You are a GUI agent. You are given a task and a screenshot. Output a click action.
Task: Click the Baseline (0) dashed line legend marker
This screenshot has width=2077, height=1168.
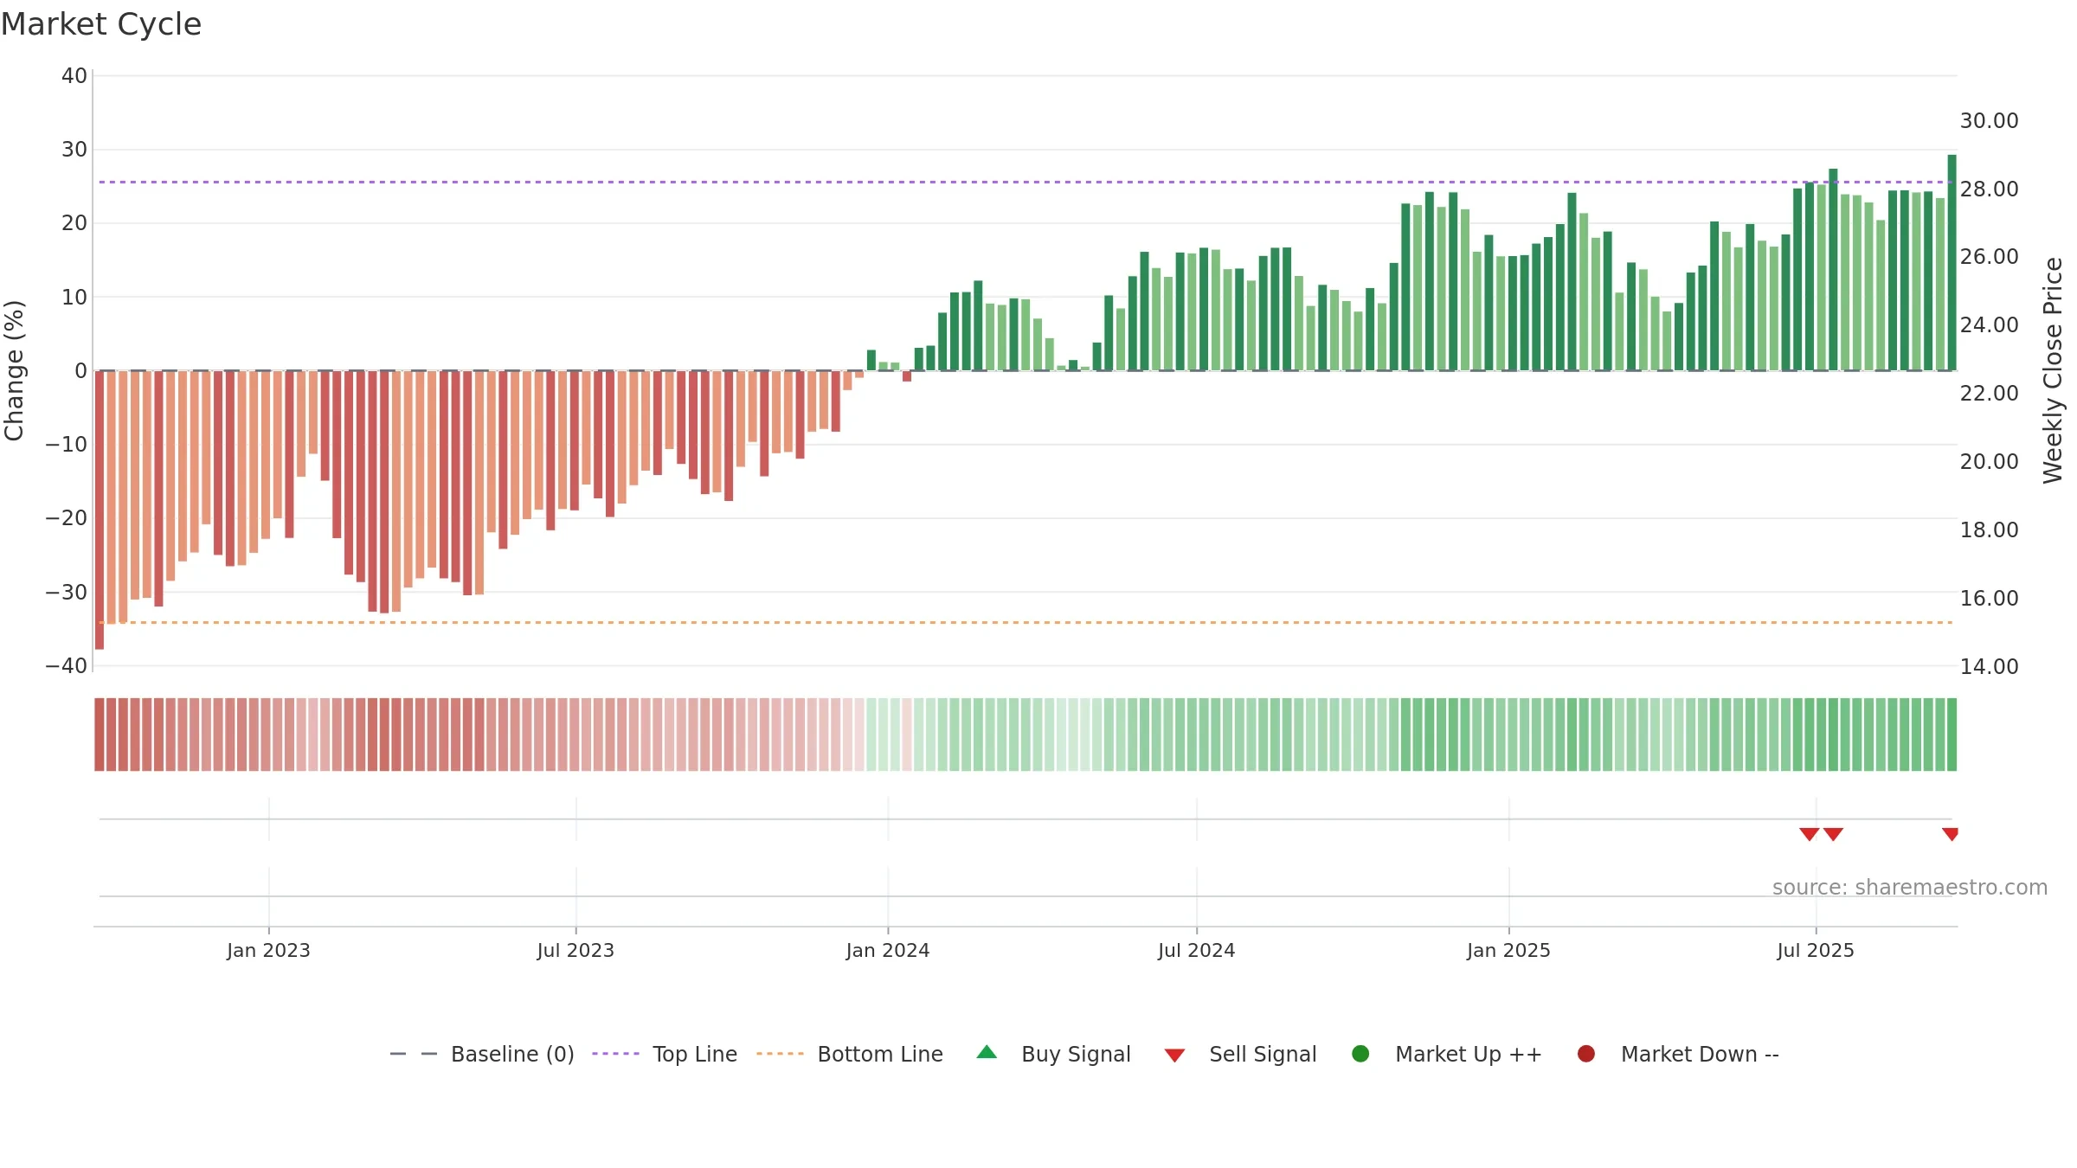pos(414,1054)
